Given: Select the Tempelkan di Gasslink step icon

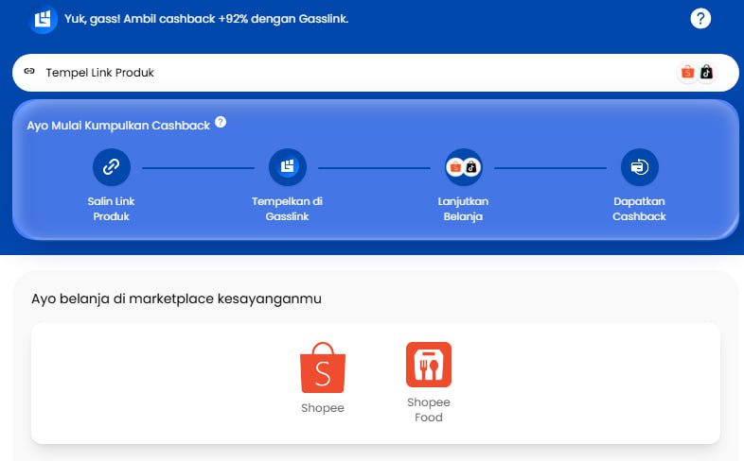Looking at the screenshot, I should tap(287, 167).
